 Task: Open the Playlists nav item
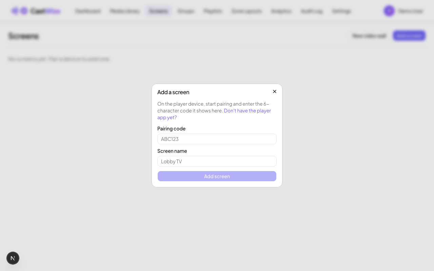[x=213, y=11]
